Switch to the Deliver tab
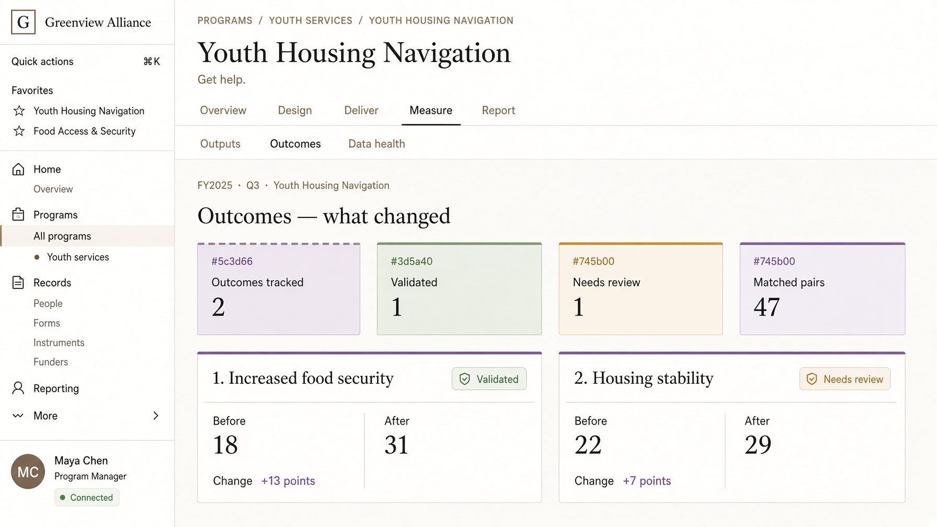Viewport: 937px width, 527px height. pyautogui.click(x=361, y=110)
